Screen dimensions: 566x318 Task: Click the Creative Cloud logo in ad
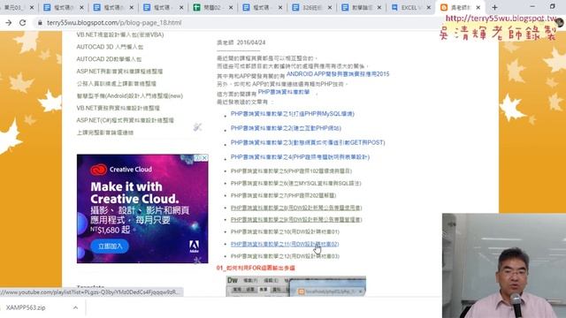pos(121,169)
